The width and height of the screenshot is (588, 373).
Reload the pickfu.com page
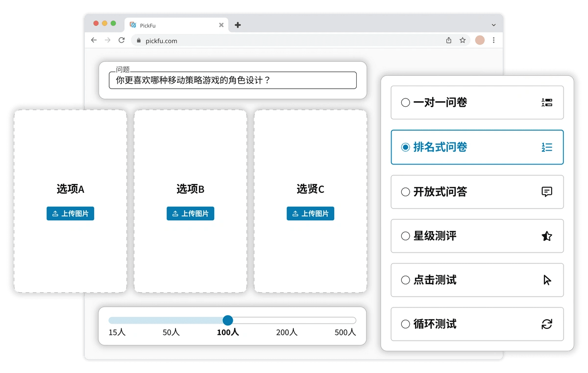tap(122, 40)
